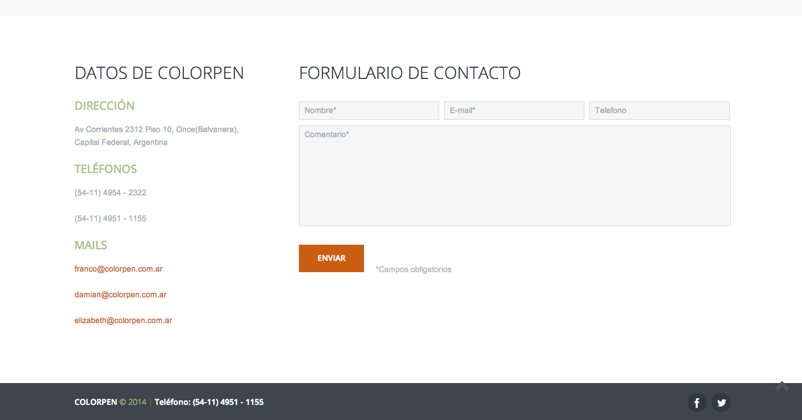Open the Twitter icon in the footer
802x420 pixels.
721,403
